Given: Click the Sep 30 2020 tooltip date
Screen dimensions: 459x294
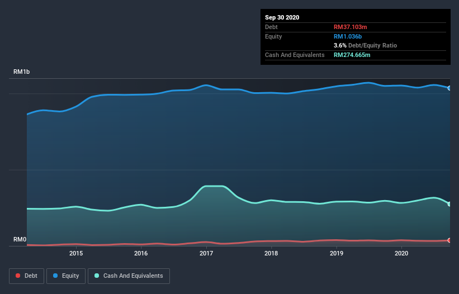Looking at the screenshot, I should click(x=282, y=17).
